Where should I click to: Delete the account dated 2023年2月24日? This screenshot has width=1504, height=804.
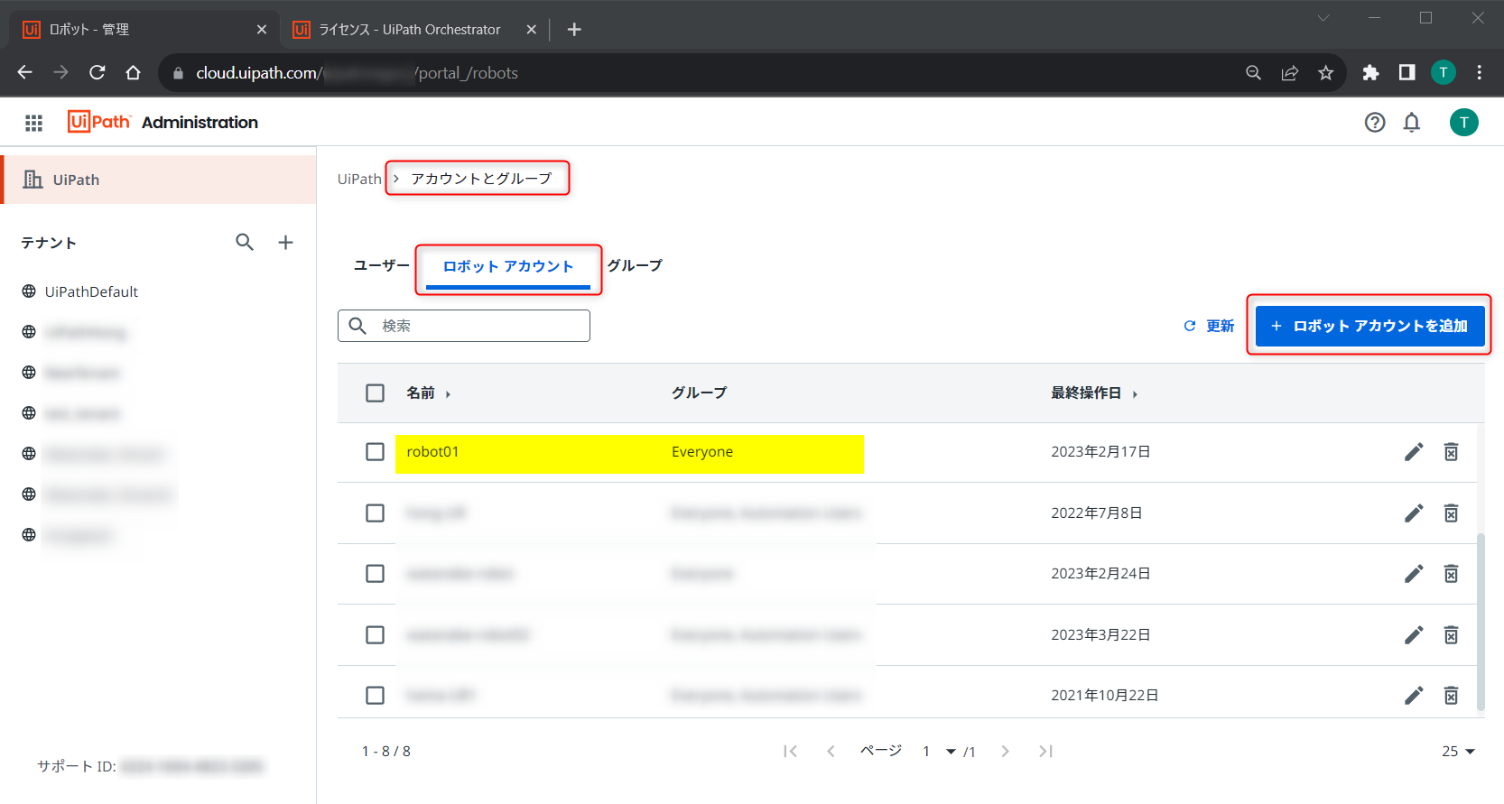[1451, 574]
